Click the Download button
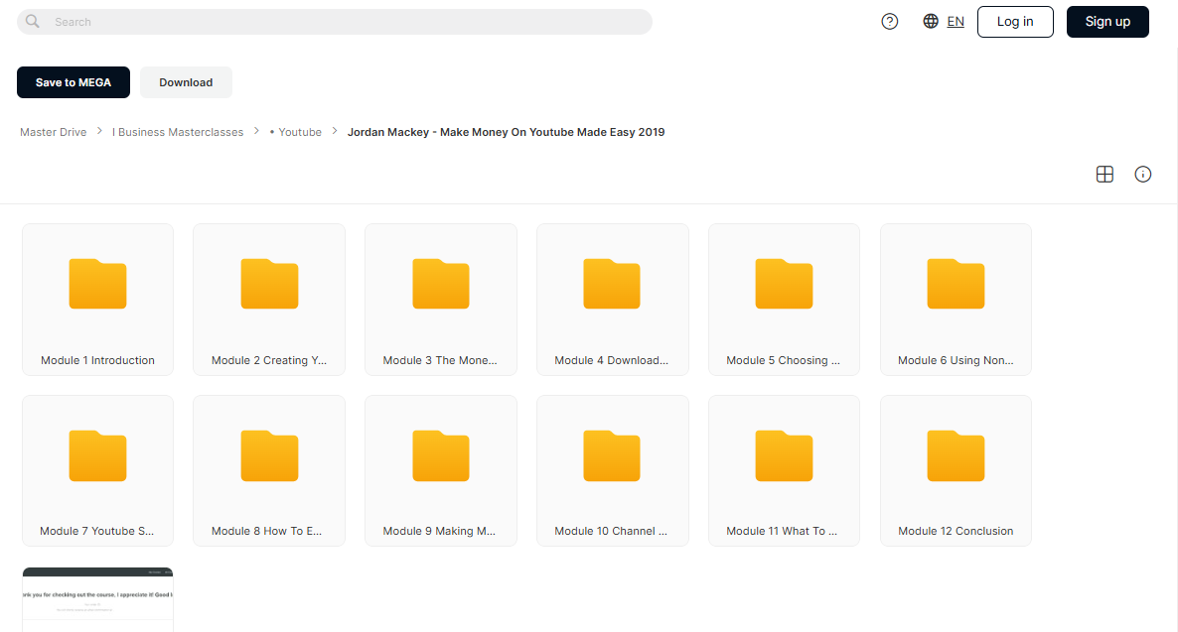The width and height of the screenshot is (1178, 632). [x=186, y=82]
